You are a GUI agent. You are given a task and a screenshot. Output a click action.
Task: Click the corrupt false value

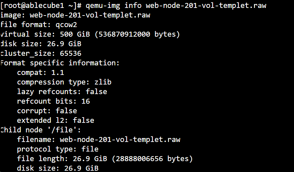coord(66,111)
